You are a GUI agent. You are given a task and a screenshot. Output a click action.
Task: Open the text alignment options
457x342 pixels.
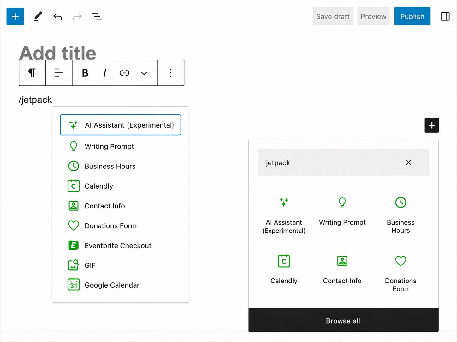[x=59, y=73]
